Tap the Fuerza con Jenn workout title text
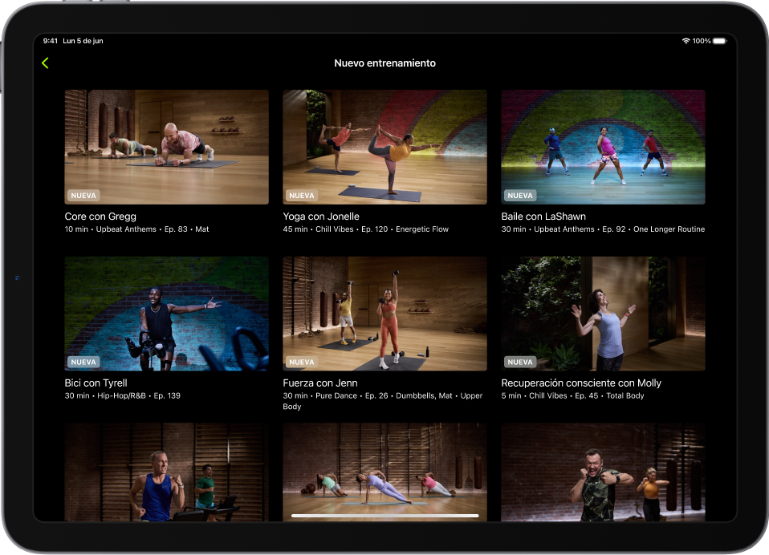This screenshot has height=555, width=769. [x=319, y=383]
